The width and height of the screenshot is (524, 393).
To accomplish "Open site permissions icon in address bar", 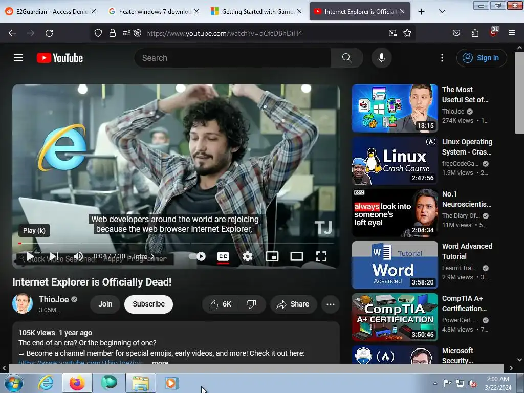I will (127, 33).
